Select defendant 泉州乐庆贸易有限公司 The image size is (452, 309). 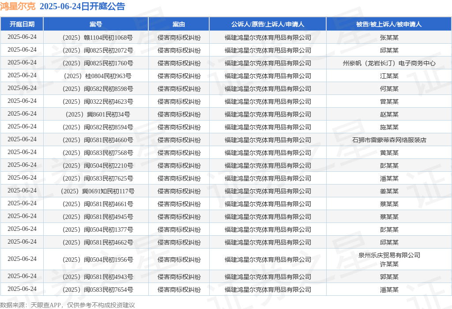(x=389, y=255)
